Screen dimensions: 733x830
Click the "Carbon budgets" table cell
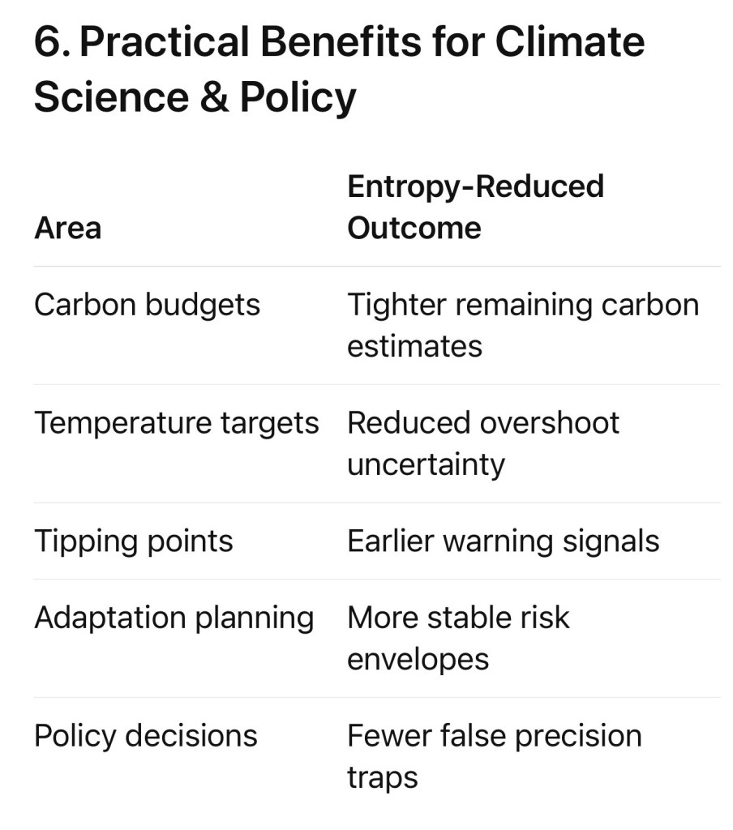point(147,306)
